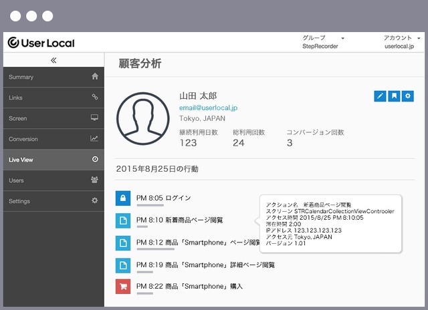This screenshot has width=428, height=310.
Task: Click the 総利用回数 value 24
Action: [239, 143]
